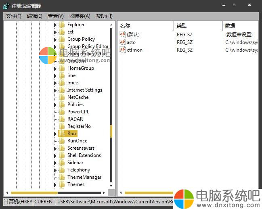Select the Group Policy Editor key

[88, 46]
